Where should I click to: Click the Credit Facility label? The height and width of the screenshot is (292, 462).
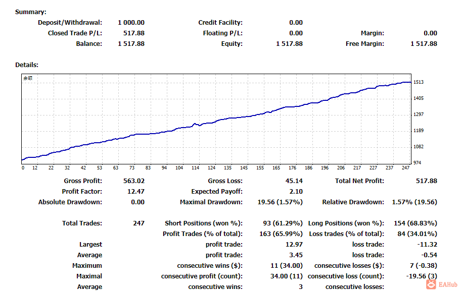click(220, 23)
